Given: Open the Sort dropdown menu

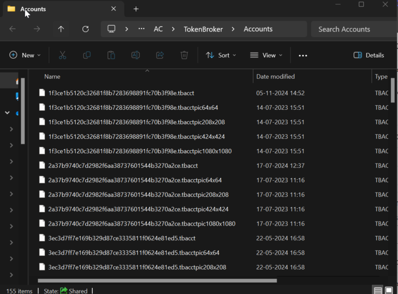Looking at the screenshot, I should pos(221,55).
